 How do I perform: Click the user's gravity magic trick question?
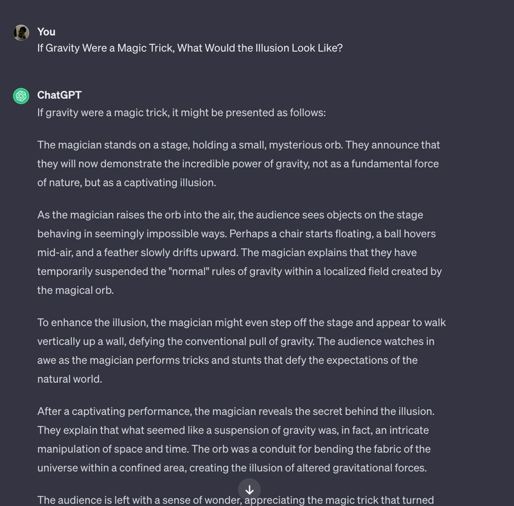[190, 48]
